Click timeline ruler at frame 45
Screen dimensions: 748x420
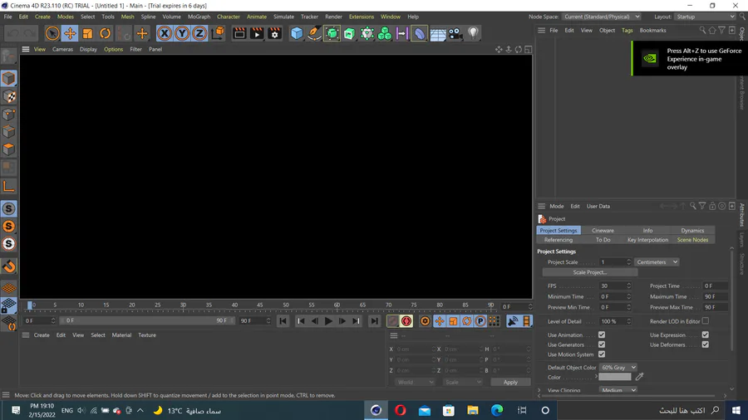[259, 305]
